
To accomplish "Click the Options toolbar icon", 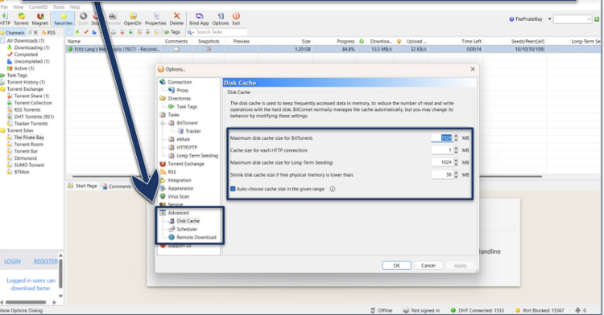I will 221,18.
